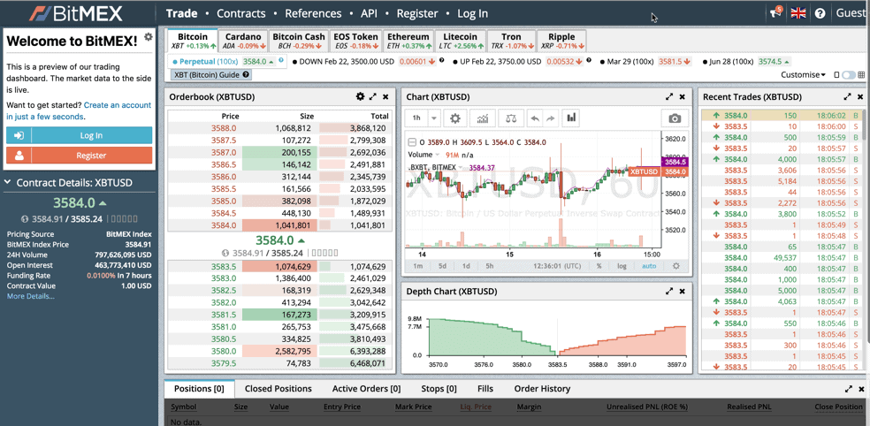Open info icon next to Perpetual price
Screen dimensions: 870x426
281,60
